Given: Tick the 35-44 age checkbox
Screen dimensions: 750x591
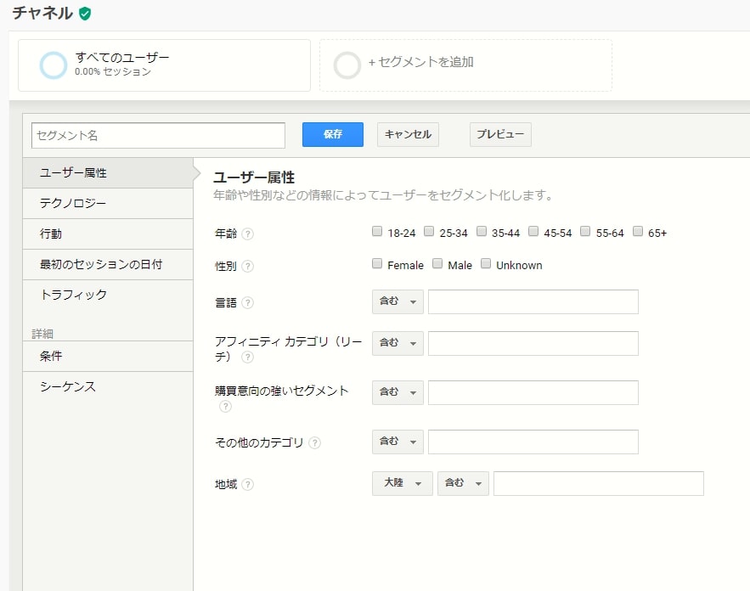Looking at the screenshot, I should 482,232.
